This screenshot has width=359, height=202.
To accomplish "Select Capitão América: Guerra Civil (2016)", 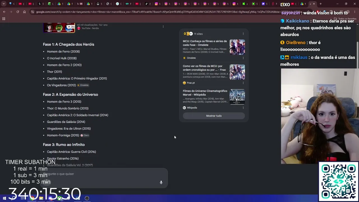I will [72, 152].
